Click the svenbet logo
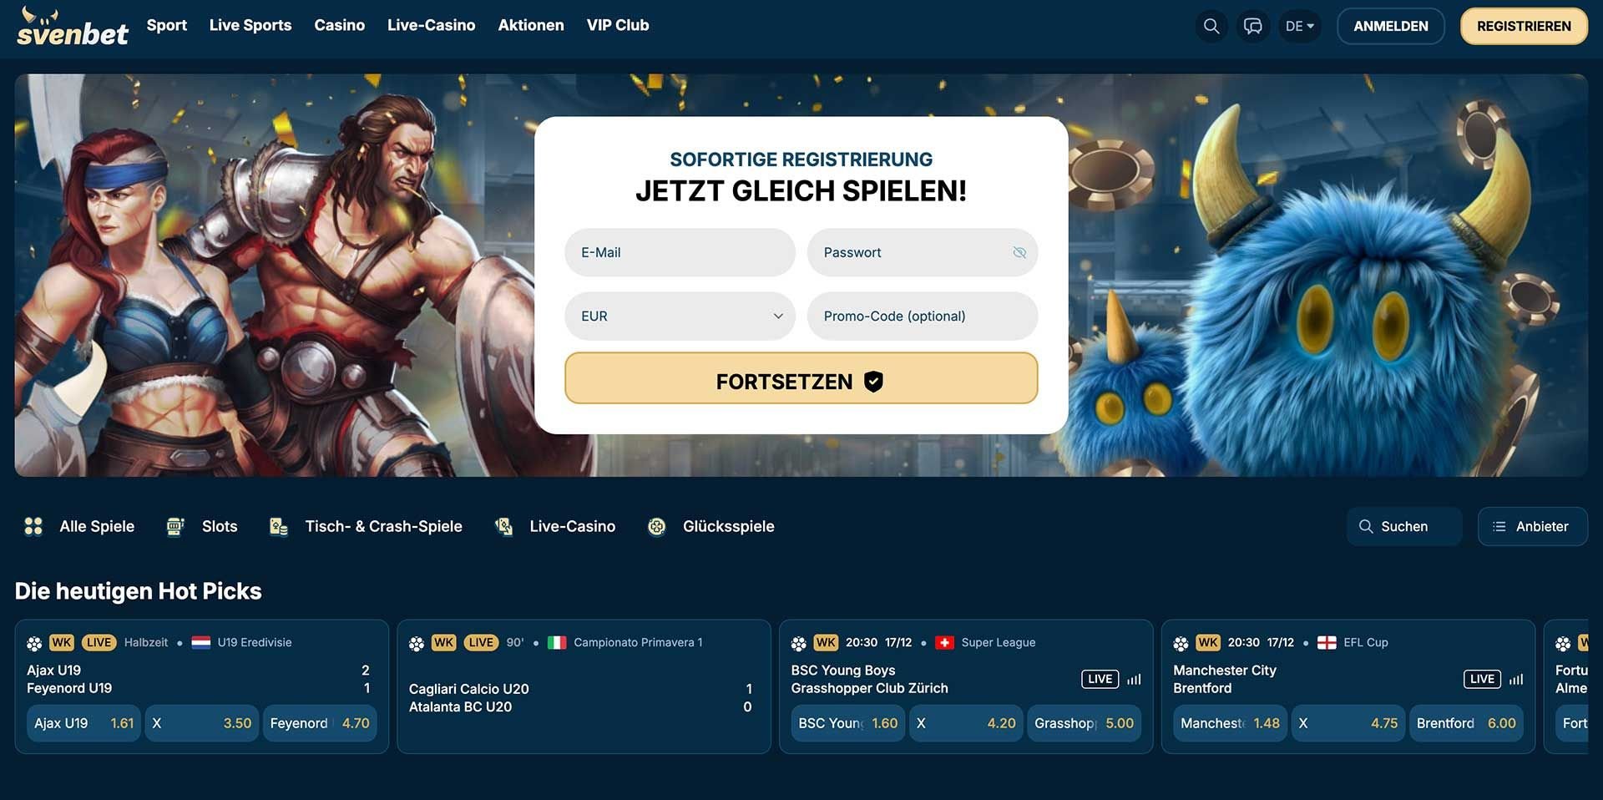This screenshot has height=800, width=1603. (x=73, y=26)
